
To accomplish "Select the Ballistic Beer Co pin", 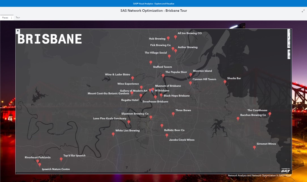I will pos(162,126).
